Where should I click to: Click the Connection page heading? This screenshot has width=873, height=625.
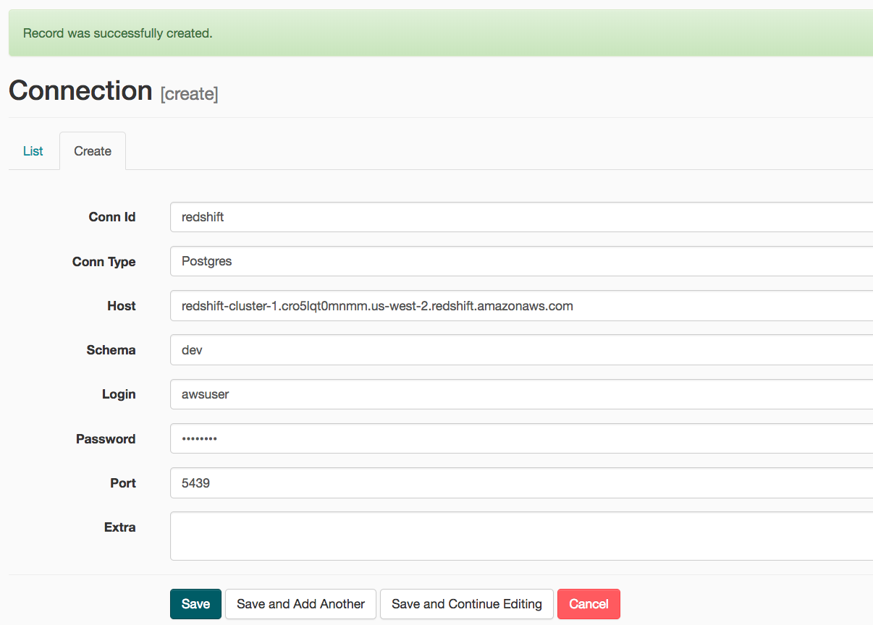(80, 91)
